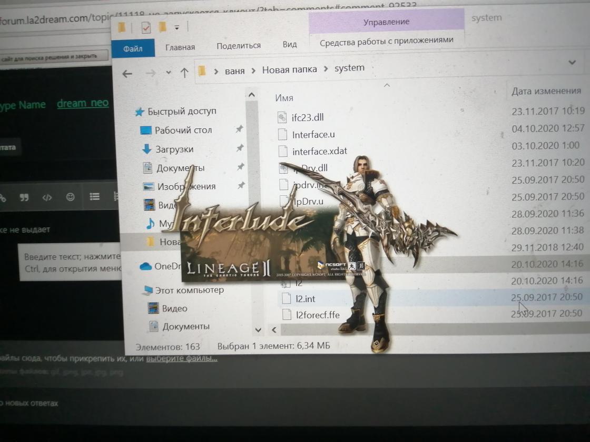Click the code brackets icon in forum editor

coord(47,198)
